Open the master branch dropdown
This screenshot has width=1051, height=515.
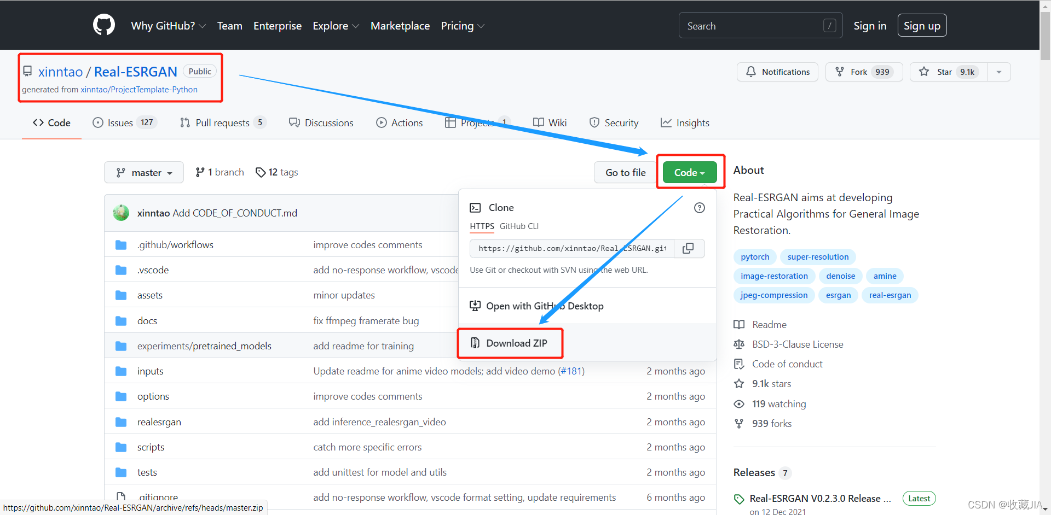pyautogui.click(x=144, y=173)
